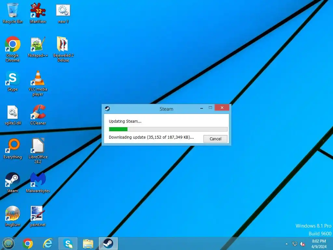The width and height of the screenshot is (333, 250).
Task: Launch paint.net from the desktop
Action: tap(38, 216)
